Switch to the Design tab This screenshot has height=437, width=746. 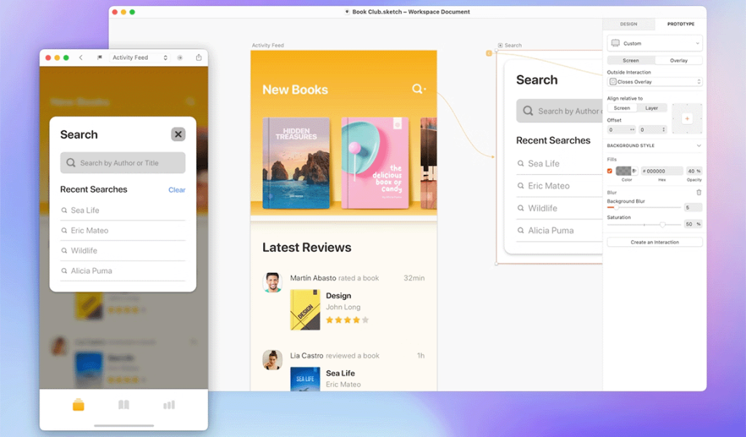pos(629,24)
